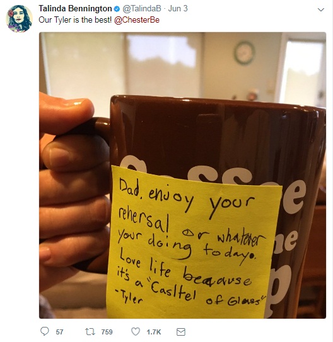Click the blue verified badge

coord(117,9)
